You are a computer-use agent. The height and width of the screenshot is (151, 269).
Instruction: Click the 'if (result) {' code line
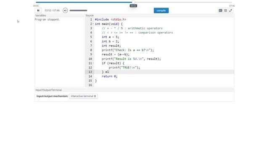113,63
